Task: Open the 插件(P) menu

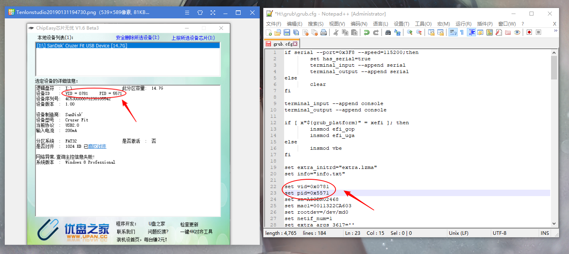Action: point(485,24)
